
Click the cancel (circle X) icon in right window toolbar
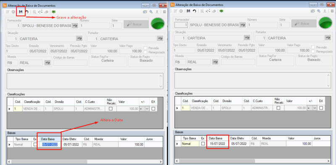(x=181, y=11)
